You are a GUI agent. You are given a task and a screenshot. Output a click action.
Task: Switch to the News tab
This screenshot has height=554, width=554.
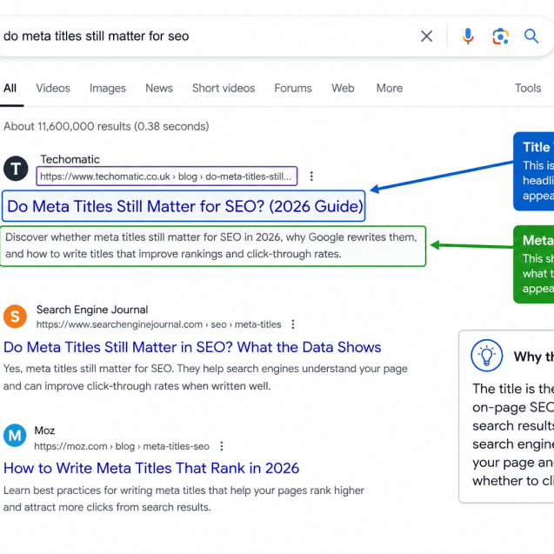pos(159,88)
